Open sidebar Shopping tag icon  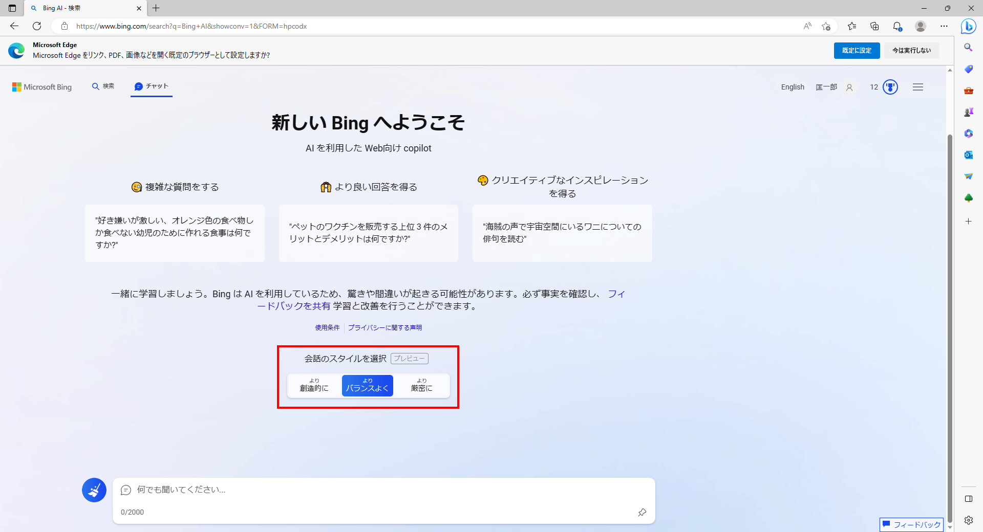pyautogui.click(x=968, y=69)
